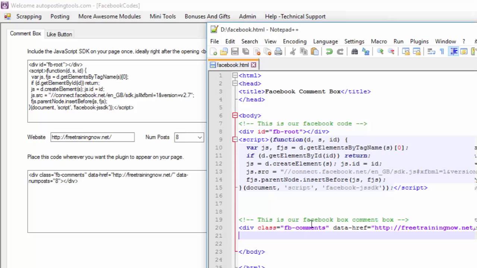Click the title text on line 3
477x268 pixels.
point(303,92)
